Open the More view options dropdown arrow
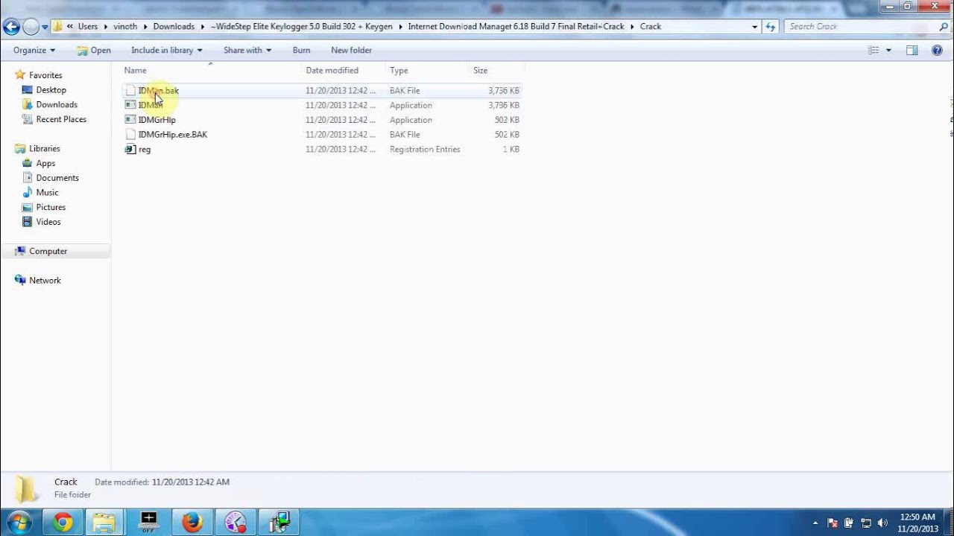The image size is (954, 536). [x=888, y=50]
